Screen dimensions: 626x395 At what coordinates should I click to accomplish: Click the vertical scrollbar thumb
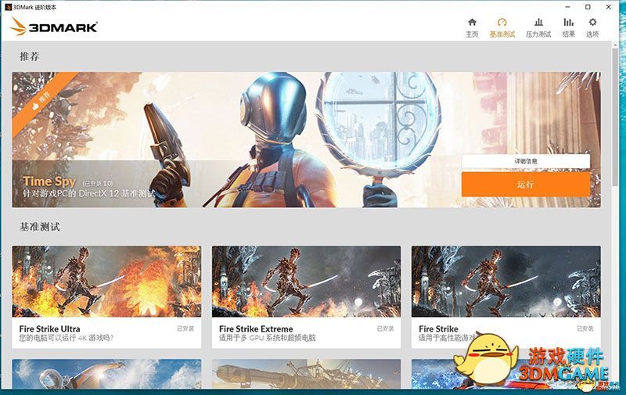(x=615, y=117)
